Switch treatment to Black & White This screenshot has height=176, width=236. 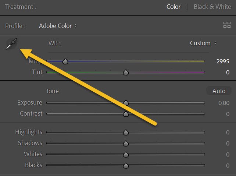(x=212, y=7)
